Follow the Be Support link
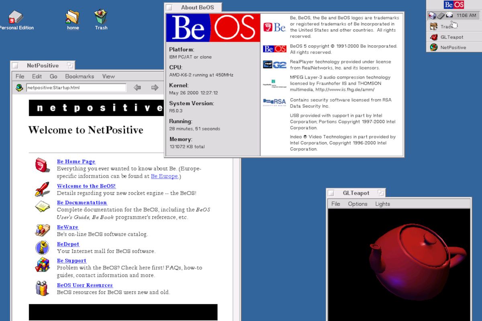The width and height of the screenshot is (482, 321). pos(71,260)
